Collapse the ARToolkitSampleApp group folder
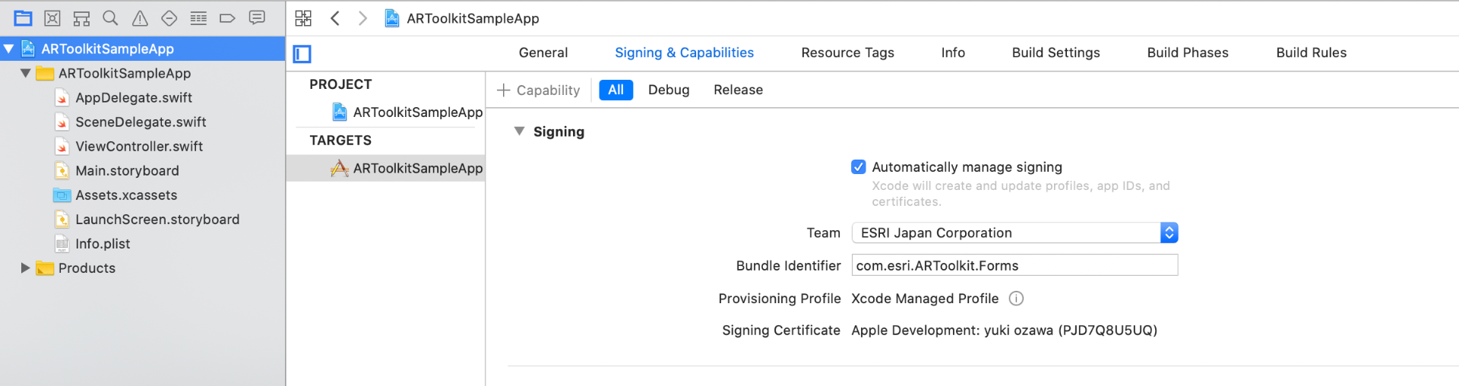The width and height of the screenshot is (1459, 386). [x=25, y=73]
